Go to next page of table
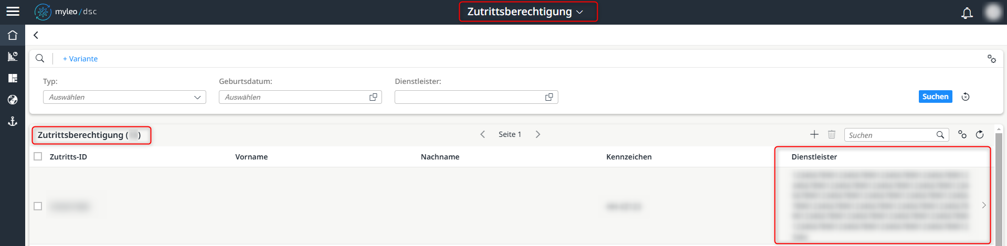The height and width of the screenshot is (246, 1007). pos(538,134)
